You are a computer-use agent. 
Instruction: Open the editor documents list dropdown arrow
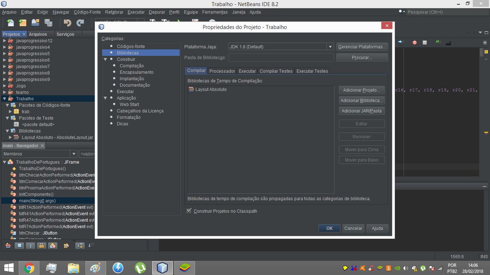pos(481,33)
